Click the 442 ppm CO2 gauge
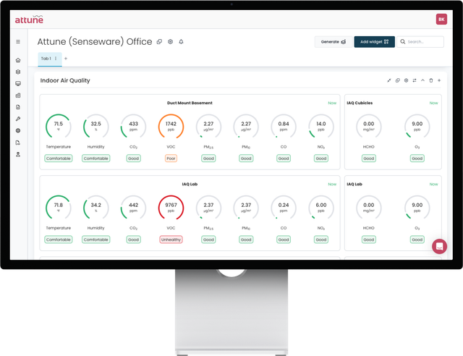The width and height of the screenshot is (463, 356). [x=133, y=208]
